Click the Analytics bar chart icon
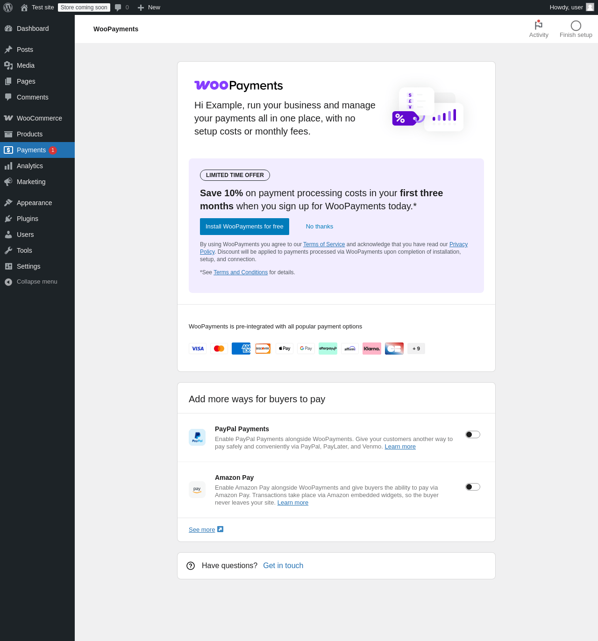Image resolution: width=598 pixels, height=641 pixels. tap(8, 166)
